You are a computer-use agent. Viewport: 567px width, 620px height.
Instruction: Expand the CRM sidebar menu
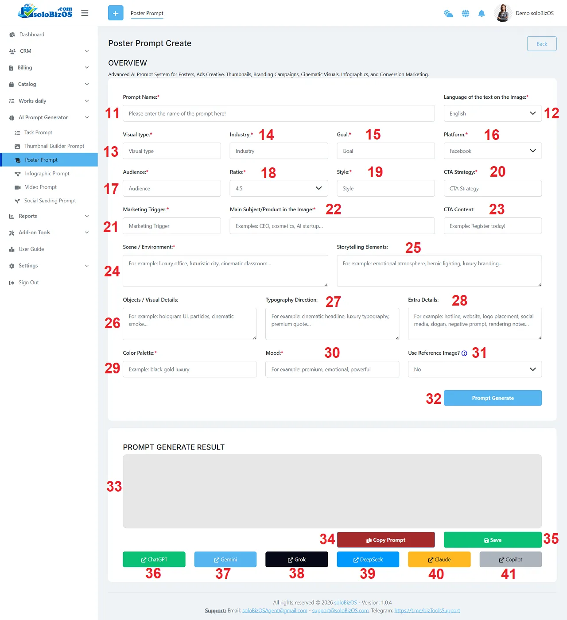point(49,51)
